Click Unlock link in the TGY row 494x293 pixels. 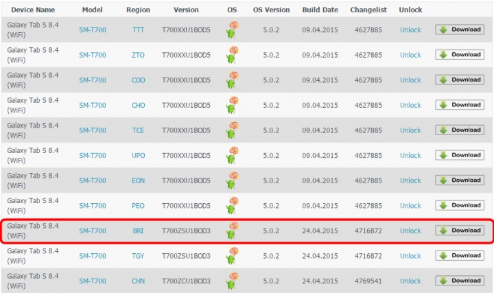(410, 256)
